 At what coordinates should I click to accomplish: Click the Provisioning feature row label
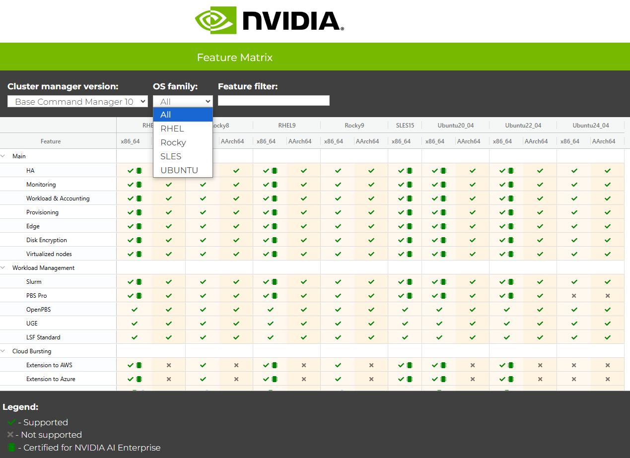[x=42, y=212]
